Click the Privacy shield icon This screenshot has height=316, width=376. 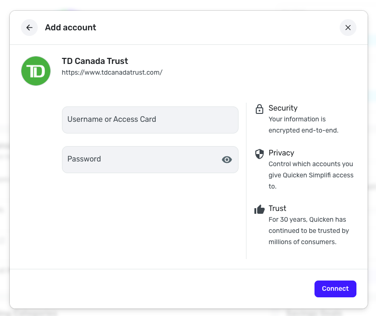tap(260, 154)
